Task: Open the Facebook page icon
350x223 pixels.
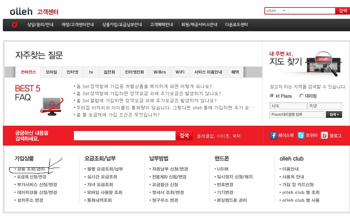Action: click(273, 135)
